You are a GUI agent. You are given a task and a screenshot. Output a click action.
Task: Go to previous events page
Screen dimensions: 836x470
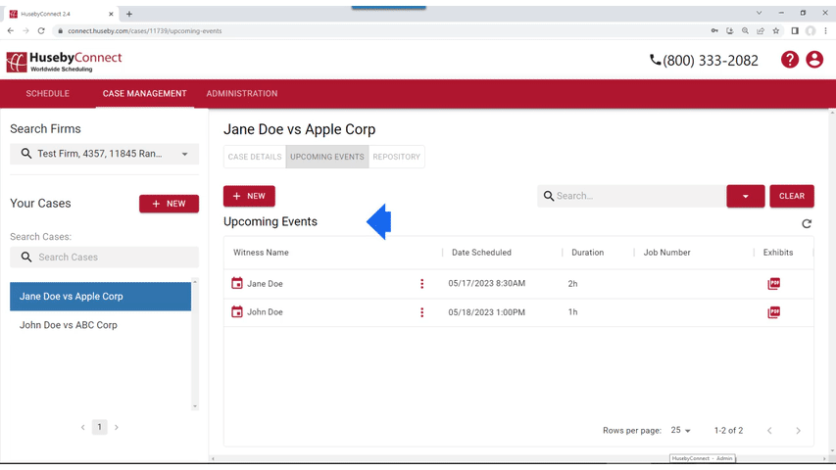coord(769,431)
